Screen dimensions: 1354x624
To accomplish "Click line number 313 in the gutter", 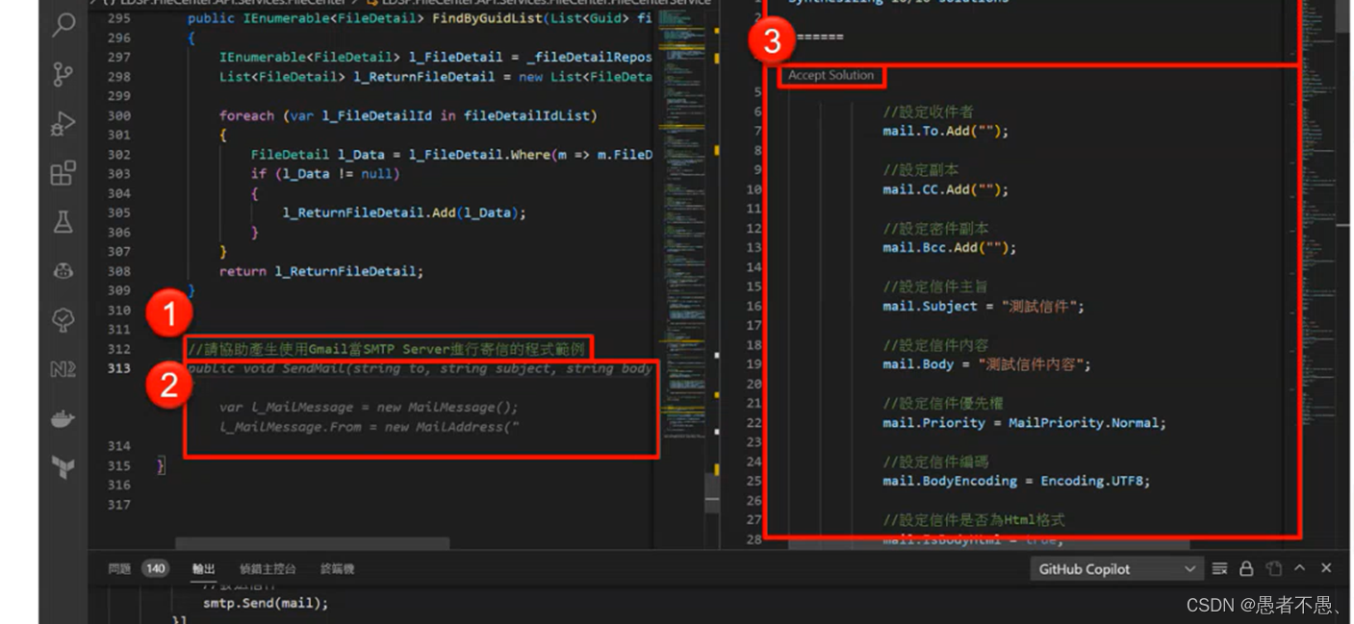I will point(119,368).
